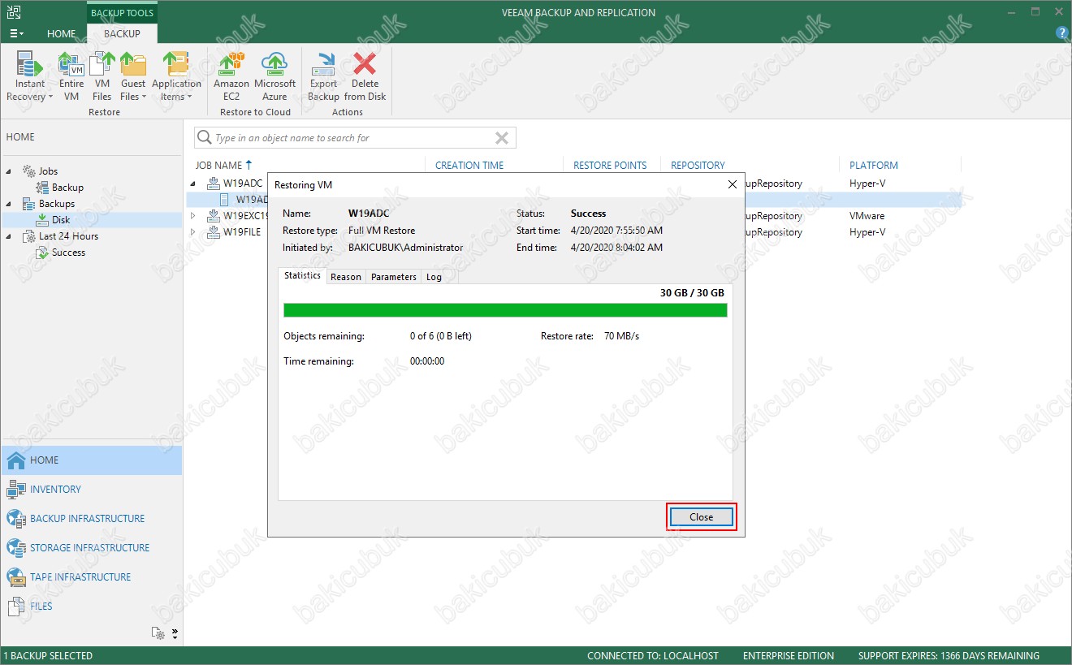This screenshot has width=1072, height=665.
Task: Maximize the Veeam window
Action: click(1035, 12)
